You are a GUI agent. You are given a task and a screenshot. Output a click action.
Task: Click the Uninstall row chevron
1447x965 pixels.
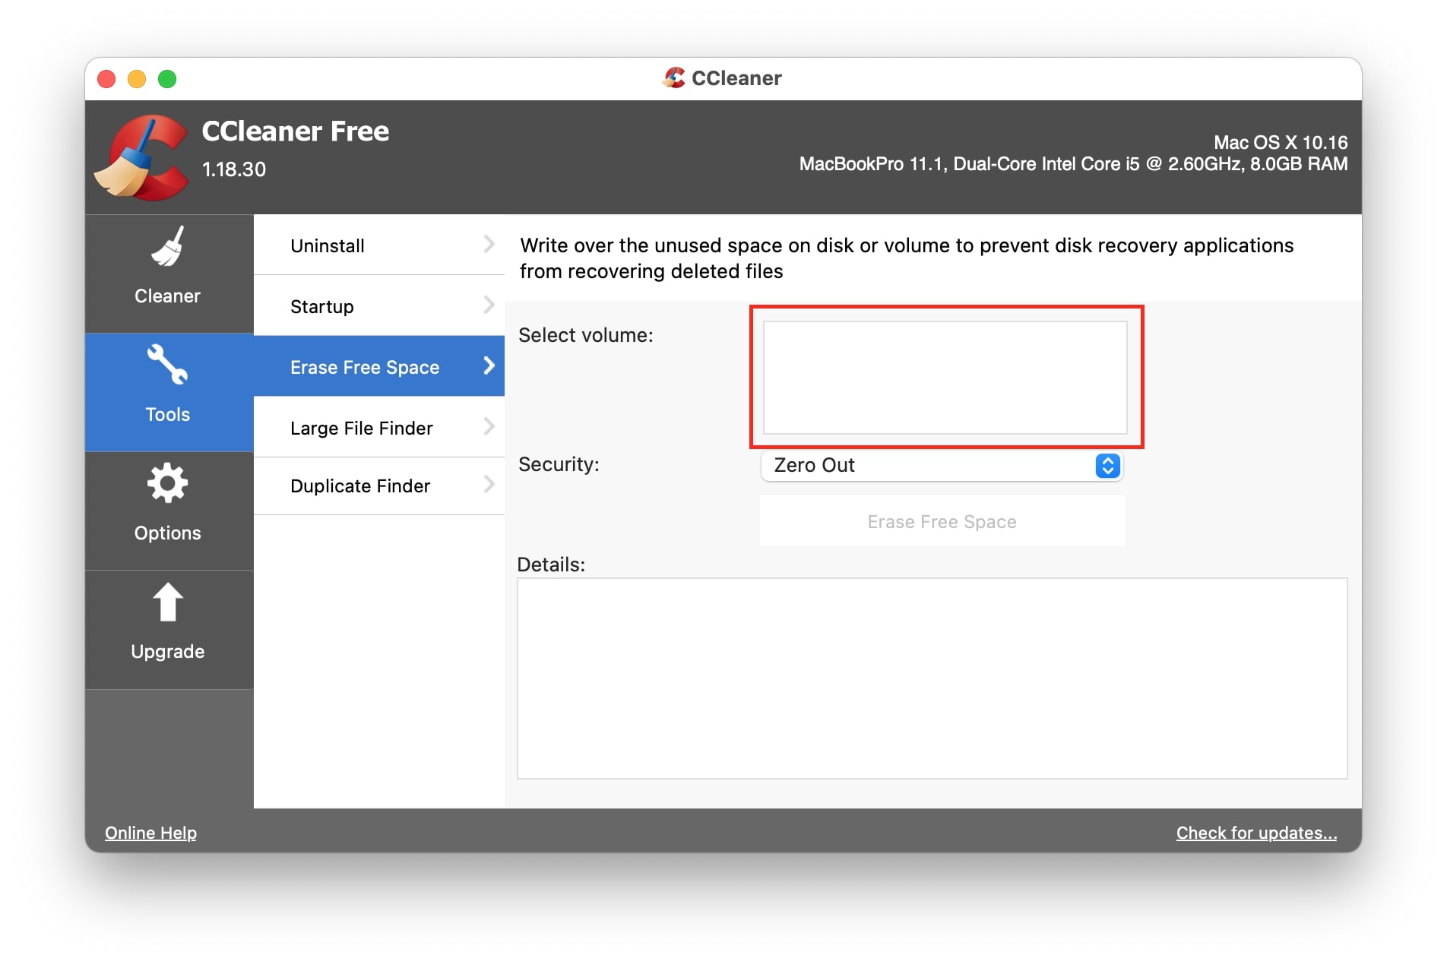click(x=489, y=244)
